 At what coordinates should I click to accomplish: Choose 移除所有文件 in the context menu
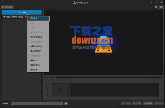click(x=38, y=65)
